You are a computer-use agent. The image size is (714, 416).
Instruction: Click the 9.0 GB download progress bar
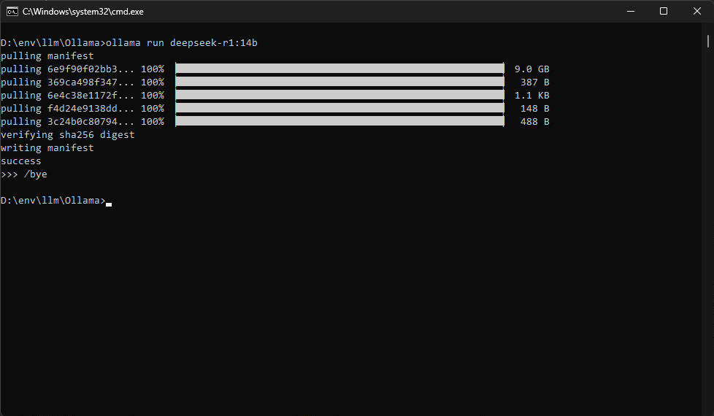pyautogui.click(x=339, y=69)
